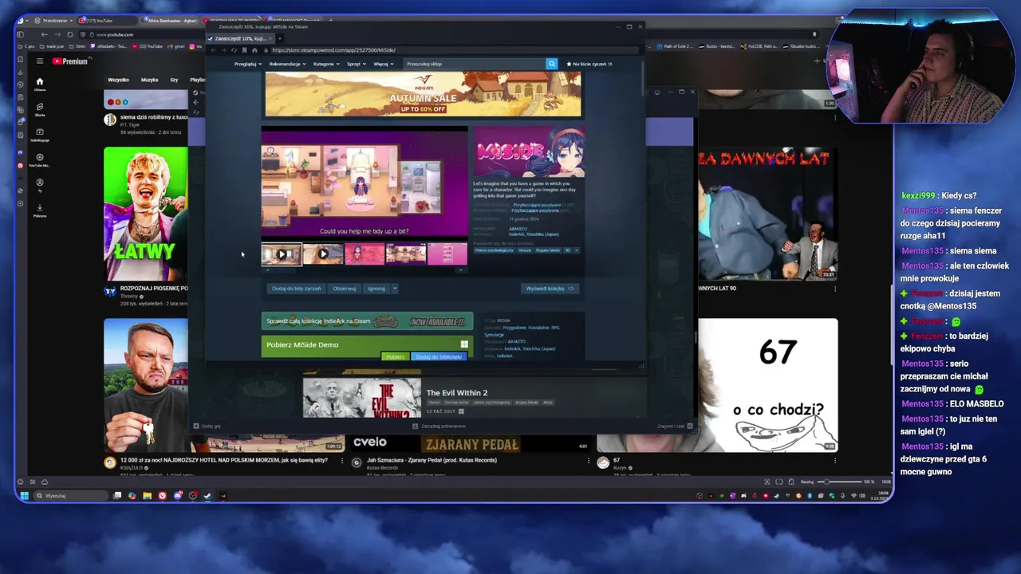The image size is (1021, 574).
Task: Click the Obserwuj button
Action: (345, 289)
